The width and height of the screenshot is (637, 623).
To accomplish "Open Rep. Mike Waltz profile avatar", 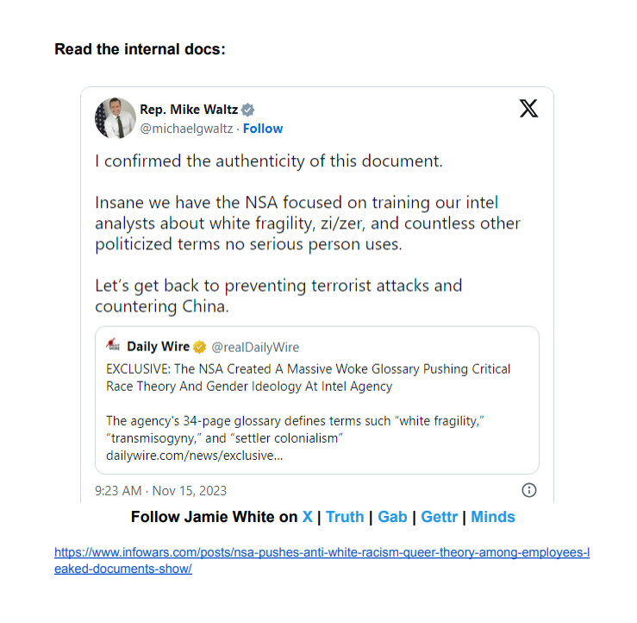I will pos(116,118).
